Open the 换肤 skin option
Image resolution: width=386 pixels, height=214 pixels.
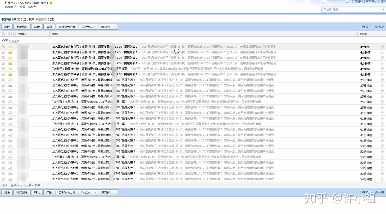(31, 7)
